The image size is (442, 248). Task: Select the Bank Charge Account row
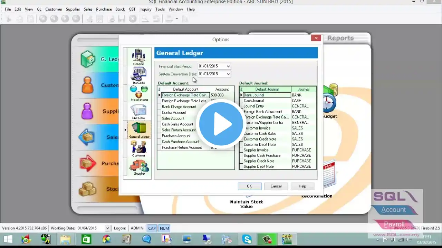pos(196,107)
